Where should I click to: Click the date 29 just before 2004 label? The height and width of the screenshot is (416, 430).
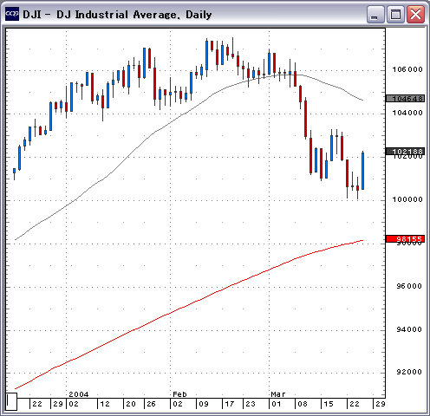(58, 404)
